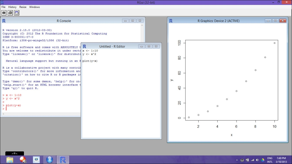
Task: Click the R logo in R Console title bar
Action: pos(4,21)
